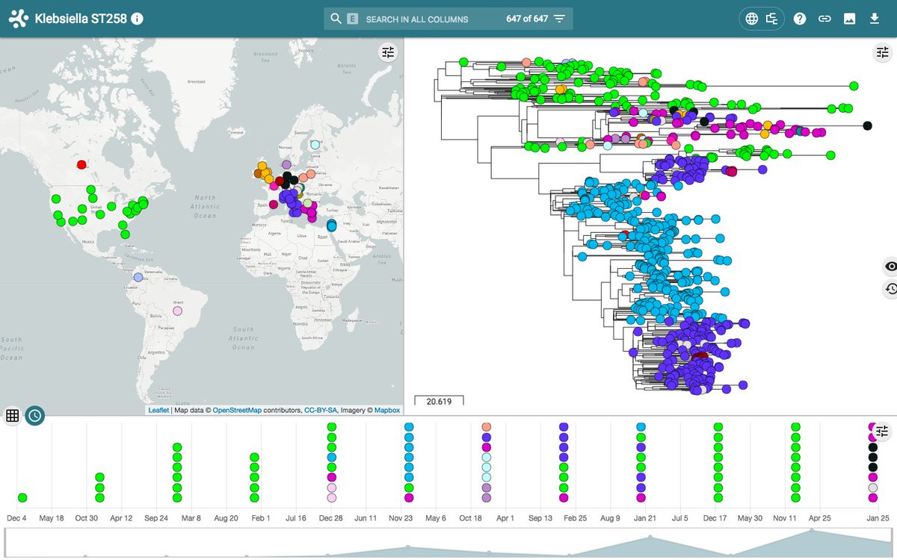Click the 'Klebsiella ST258' project title

(x=81, y=19)
